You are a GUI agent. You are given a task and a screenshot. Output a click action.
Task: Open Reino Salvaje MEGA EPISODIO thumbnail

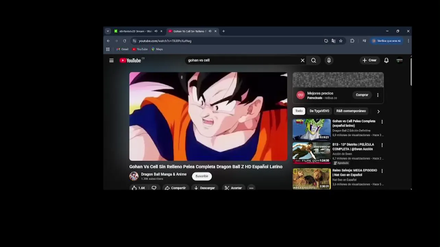pyautogui.click(x=311, y=179)
